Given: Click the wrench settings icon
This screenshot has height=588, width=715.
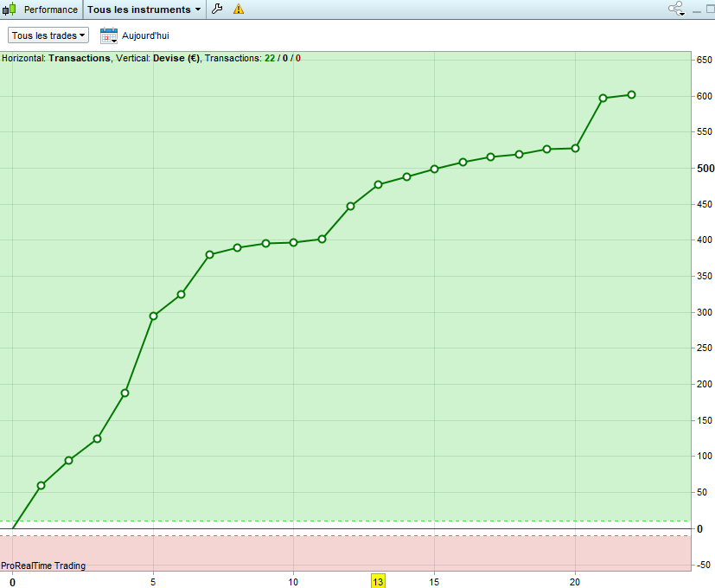Looking at the screenshot, I should pos(217,9).
